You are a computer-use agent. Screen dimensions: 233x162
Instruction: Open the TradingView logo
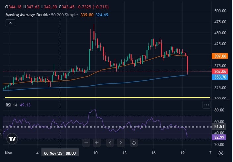pyautogui.click(x=13, y=139)
